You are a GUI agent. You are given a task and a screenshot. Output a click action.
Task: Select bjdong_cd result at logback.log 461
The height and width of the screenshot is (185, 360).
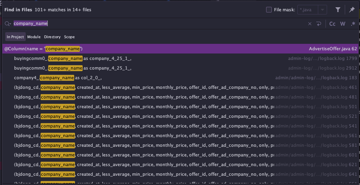(x=180, y=87)
